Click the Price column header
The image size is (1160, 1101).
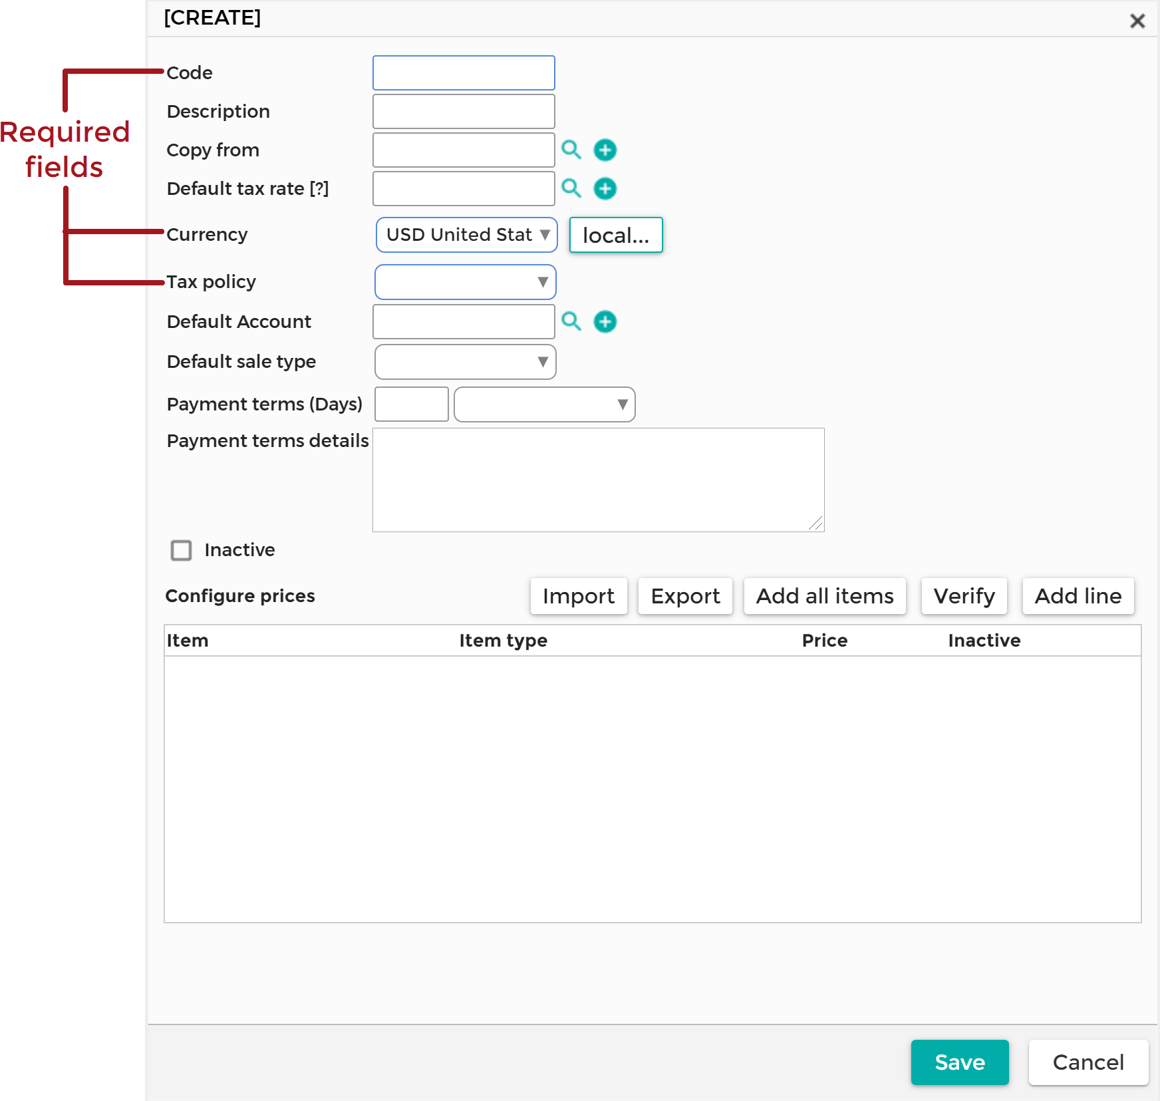coord(825,641)
